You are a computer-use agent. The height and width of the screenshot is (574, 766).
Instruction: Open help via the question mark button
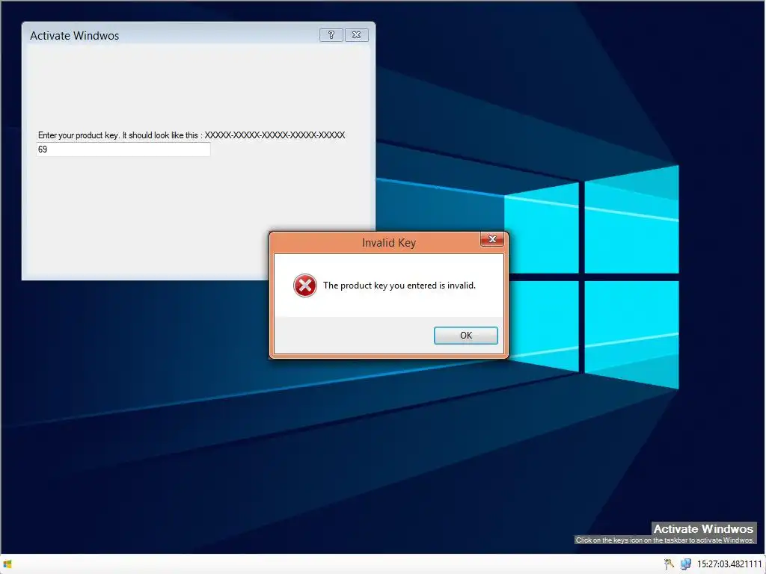pyautogui.click(x=331, y=35)
